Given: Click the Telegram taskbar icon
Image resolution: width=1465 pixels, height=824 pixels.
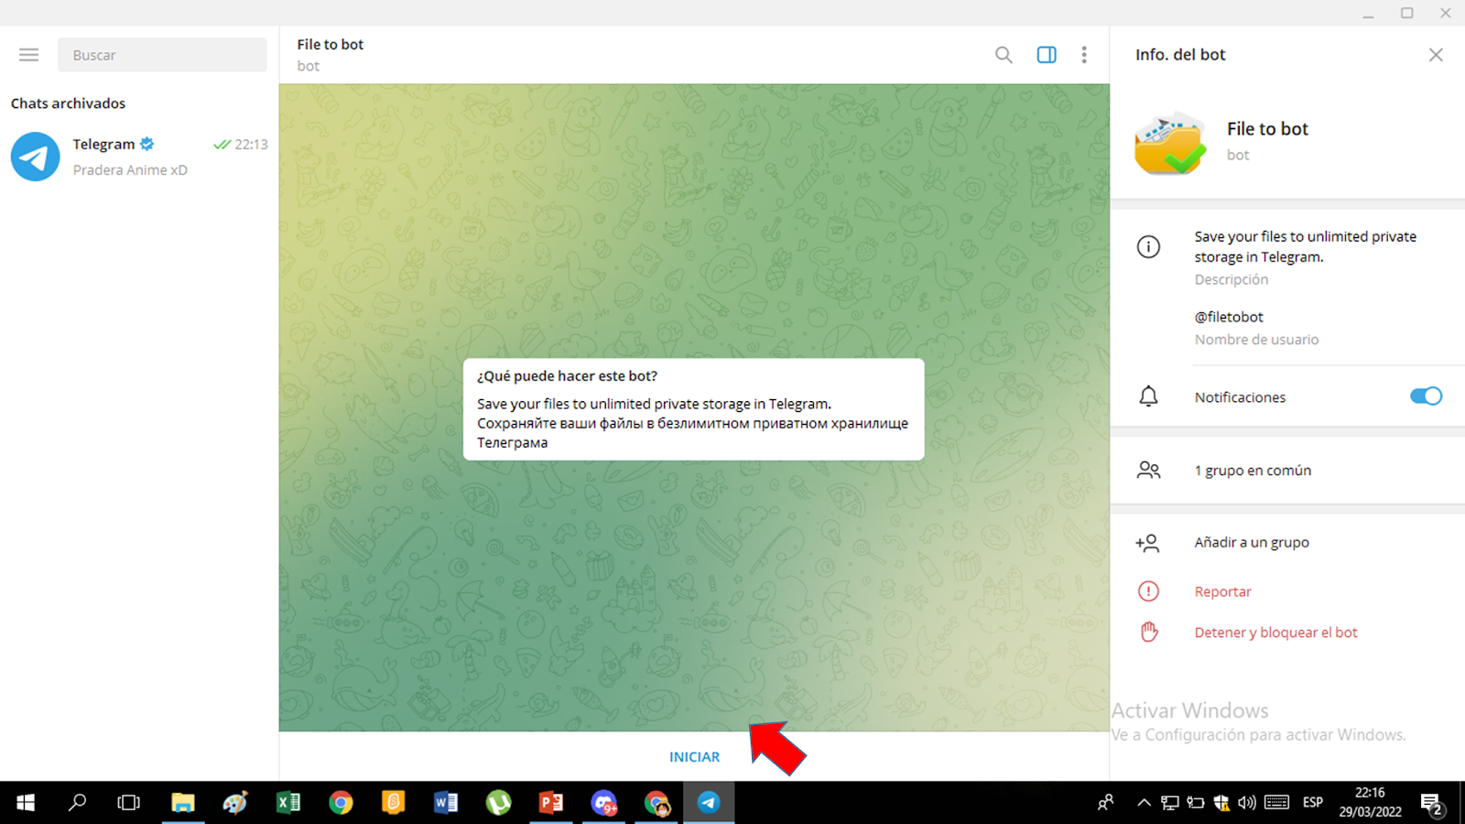Looking at the screenshot, I should click(x=709, y=803).
